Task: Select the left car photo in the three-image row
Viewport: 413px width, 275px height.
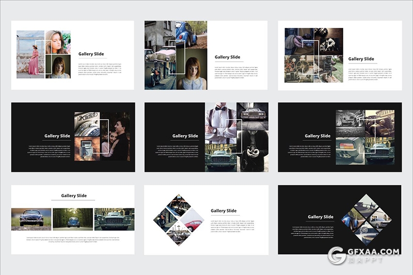Action: [x=31, y=219]
